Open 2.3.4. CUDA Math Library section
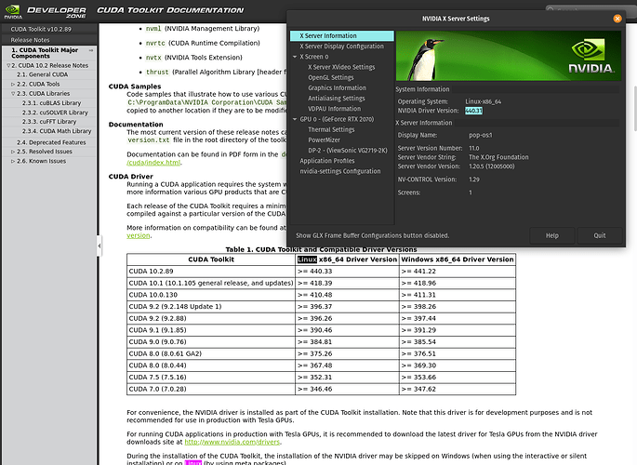This screenshot has height=465, width=637. click(57, 131)
